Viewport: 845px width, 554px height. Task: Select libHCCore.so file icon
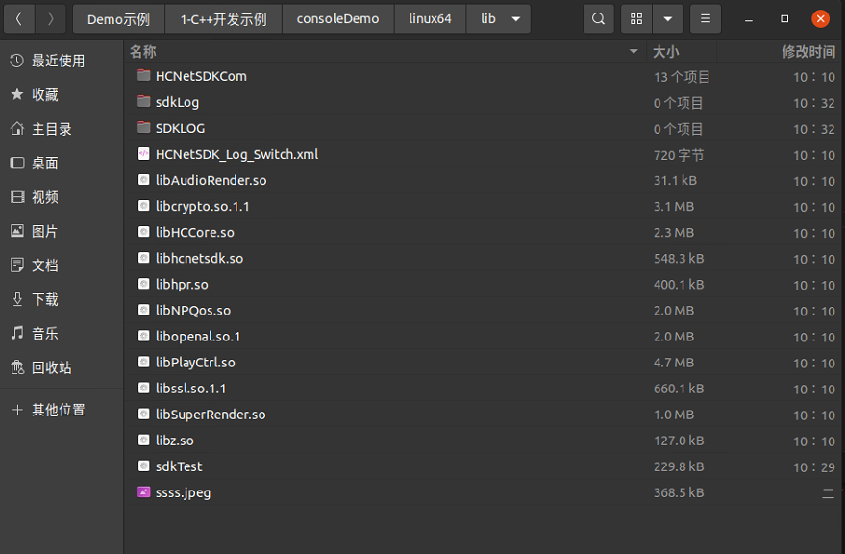click(x=144, y=232)
